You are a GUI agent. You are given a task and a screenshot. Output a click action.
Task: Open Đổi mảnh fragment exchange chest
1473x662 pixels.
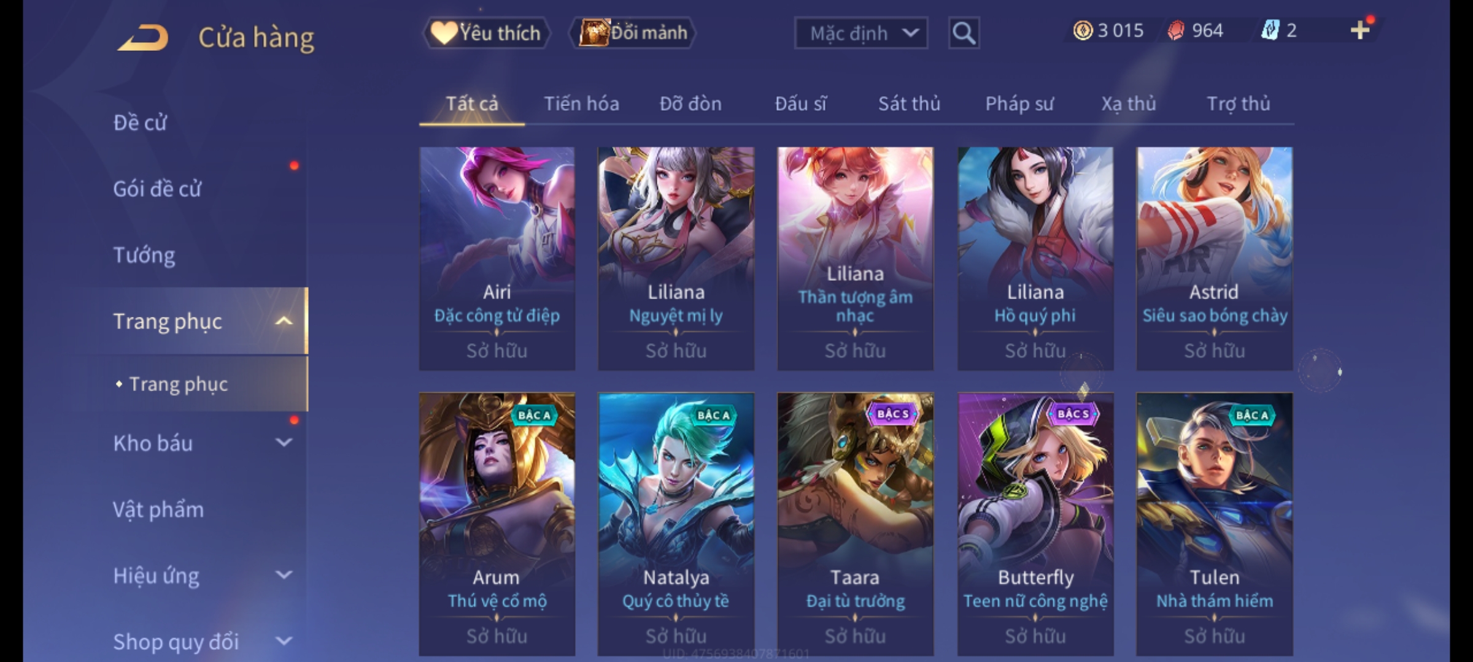[632, 32]
